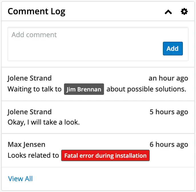Click the View All link
The width and height of the screenshot is (196, 192).
[x=20, y=179]
